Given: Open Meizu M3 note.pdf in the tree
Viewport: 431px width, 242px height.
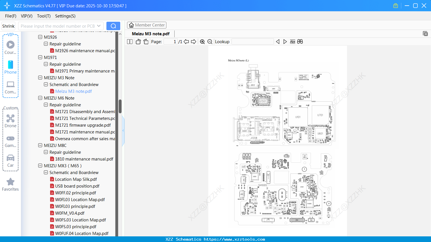Looking at the screenshot, I should click(71, 91).
